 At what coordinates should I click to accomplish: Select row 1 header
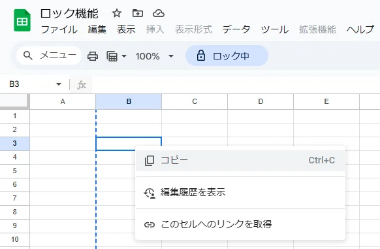[15, 116]
